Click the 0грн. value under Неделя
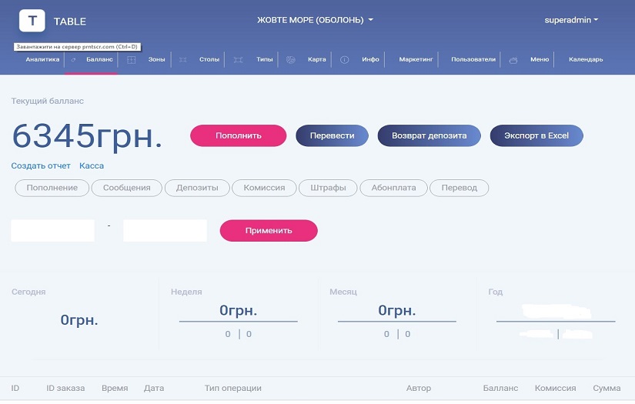Image resolution: width=635 pixels, height=404 pixels. click(x=238, y=310)
